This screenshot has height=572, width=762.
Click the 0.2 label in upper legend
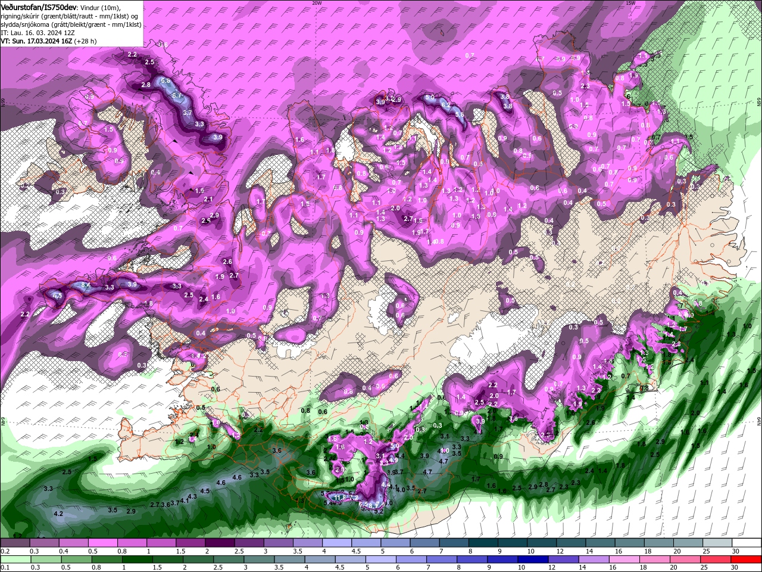[5, 551]
